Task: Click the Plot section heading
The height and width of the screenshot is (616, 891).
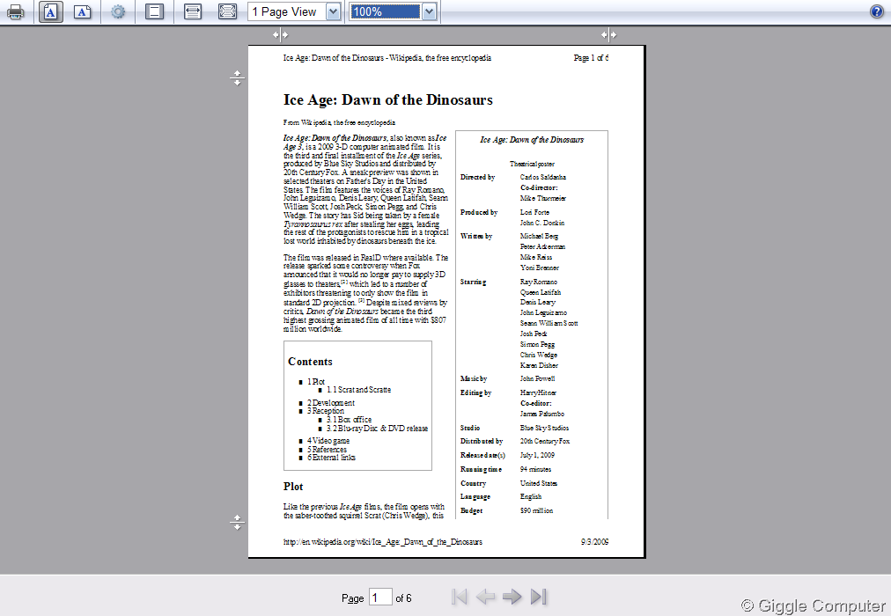Action: (293, 487)
